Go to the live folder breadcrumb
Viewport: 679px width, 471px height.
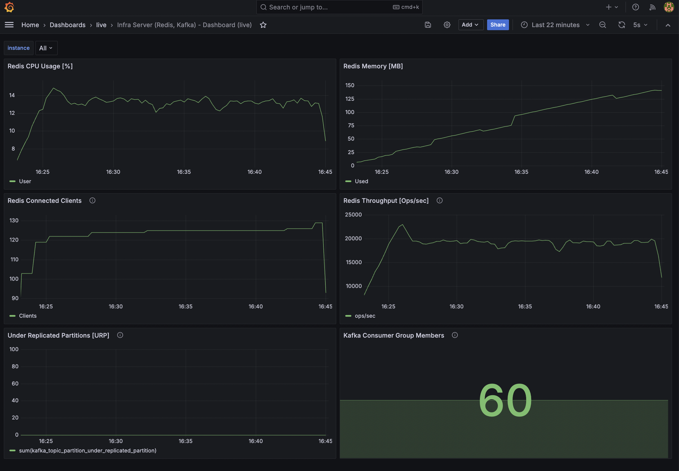point(101,25)
